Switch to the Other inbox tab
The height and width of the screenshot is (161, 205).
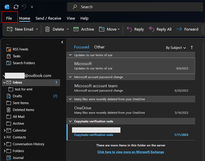(99, 47)
